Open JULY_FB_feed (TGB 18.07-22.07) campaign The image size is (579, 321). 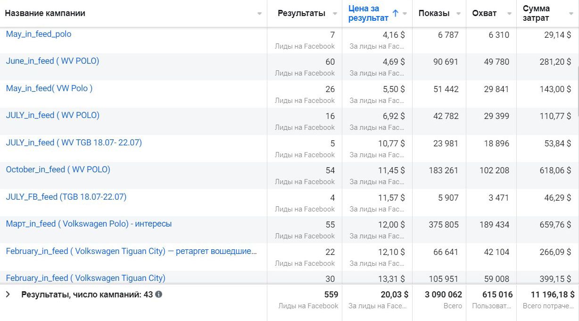coord(66,197)
